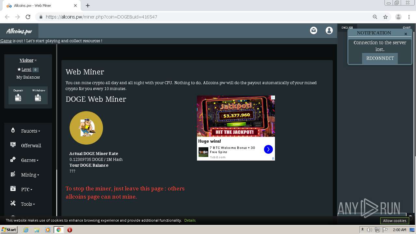Click the PTC window icon
The image size is (416, 234).
click(13, 189)
